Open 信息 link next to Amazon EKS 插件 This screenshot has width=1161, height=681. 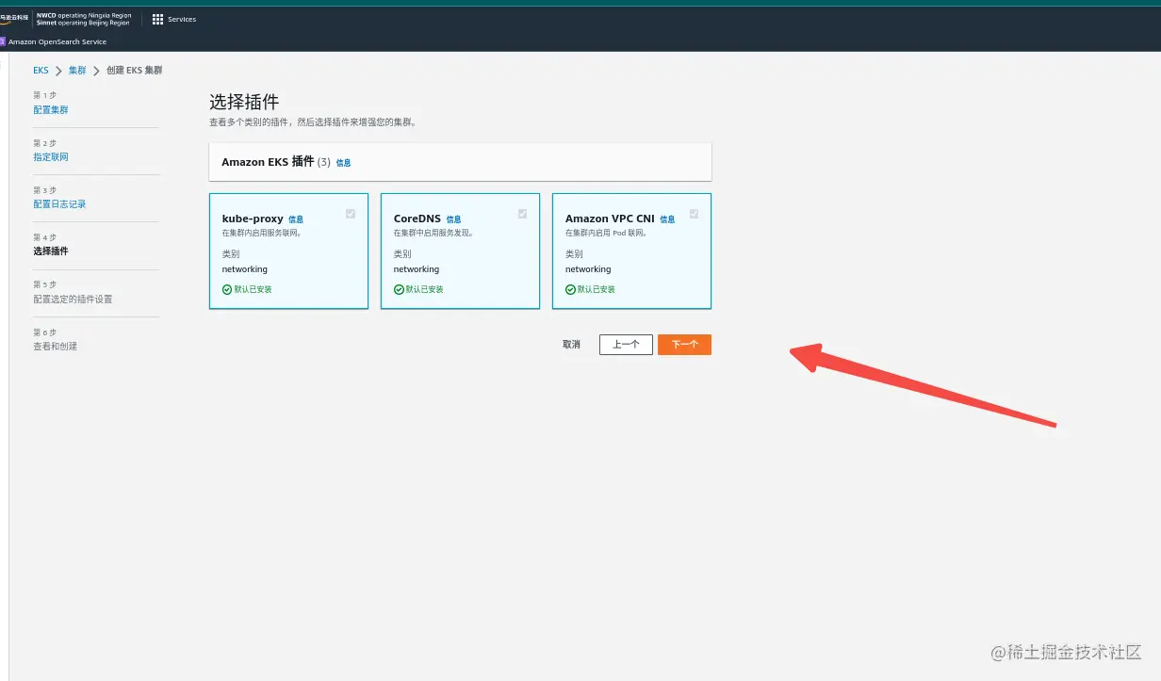[x=343, y=163]
